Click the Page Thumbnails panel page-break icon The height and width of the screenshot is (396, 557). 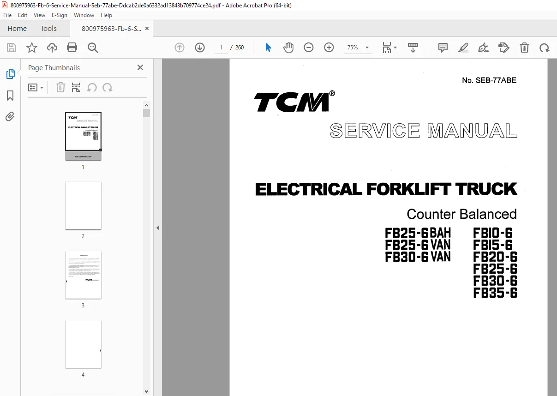(x=76, y=88)
